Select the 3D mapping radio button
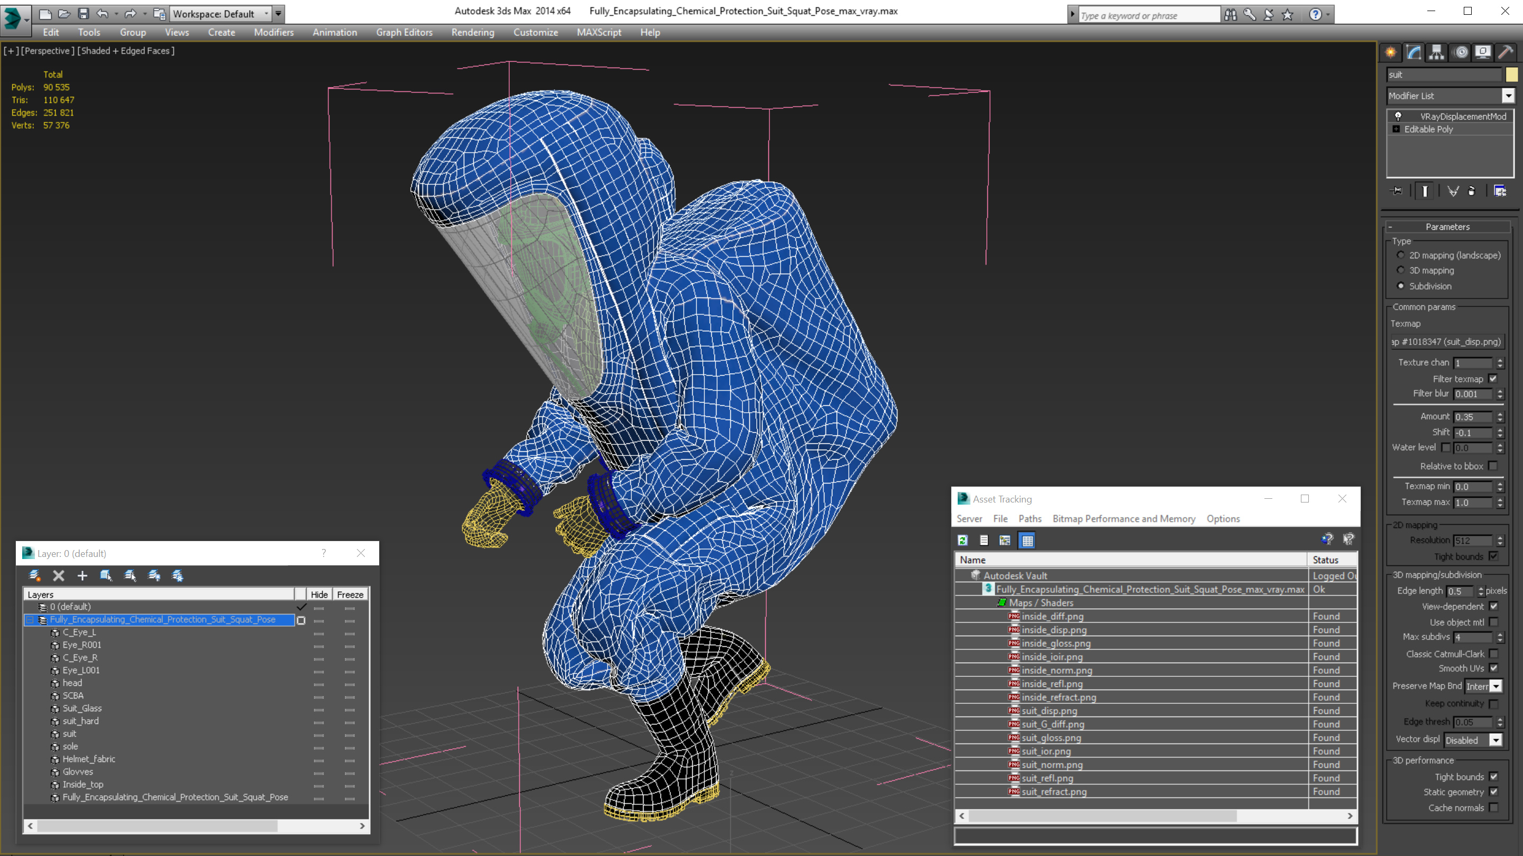The image size is (1523, 856). [1401, 271]
